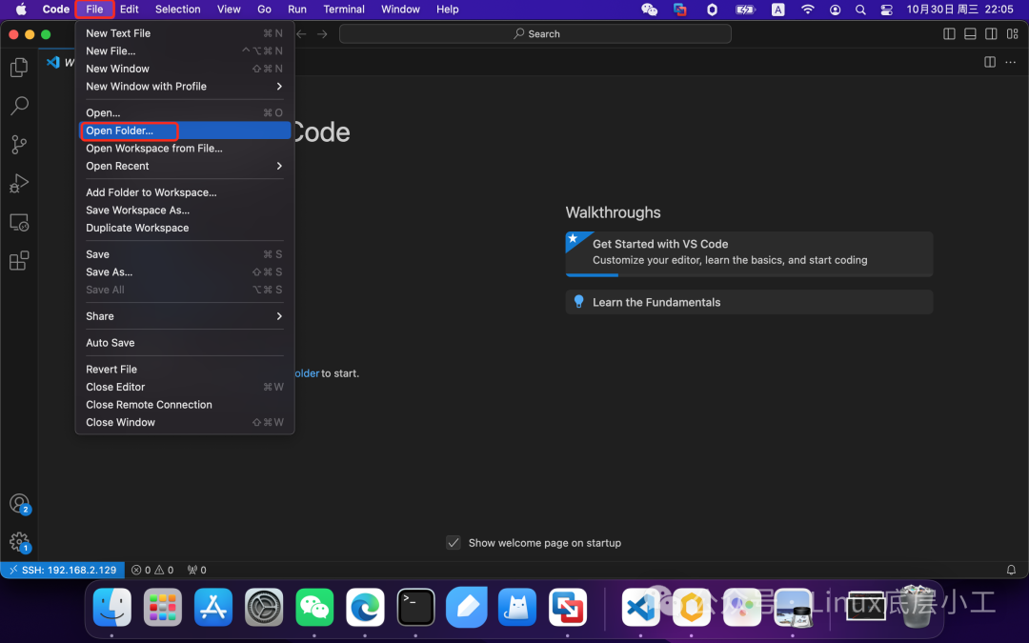Screen dimensions: 1029x643
Task: Open the Selection menu
Action: pos(178,10)
